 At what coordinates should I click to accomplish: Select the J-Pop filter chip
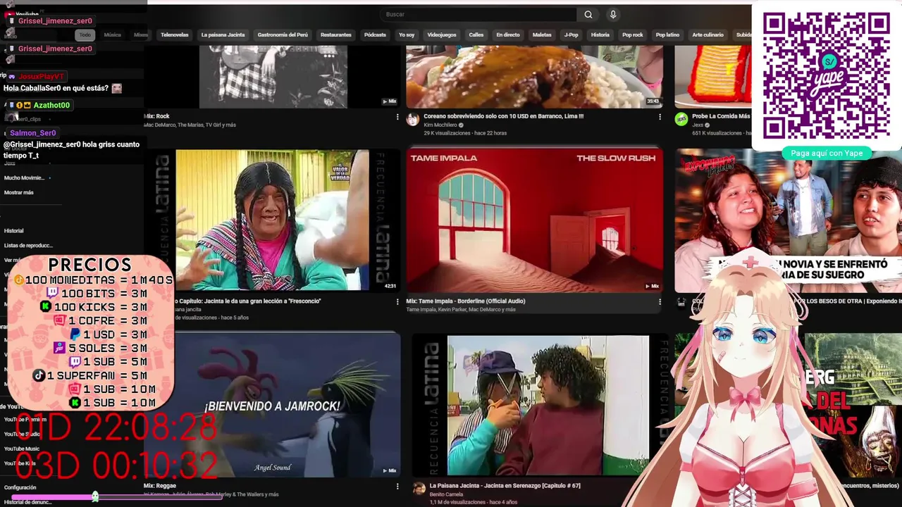click(x=571, y=35)
